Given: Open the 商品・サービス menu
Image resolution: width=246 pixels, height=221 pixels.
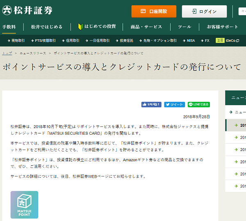Looking at the screenshot, I should point(146,27).
